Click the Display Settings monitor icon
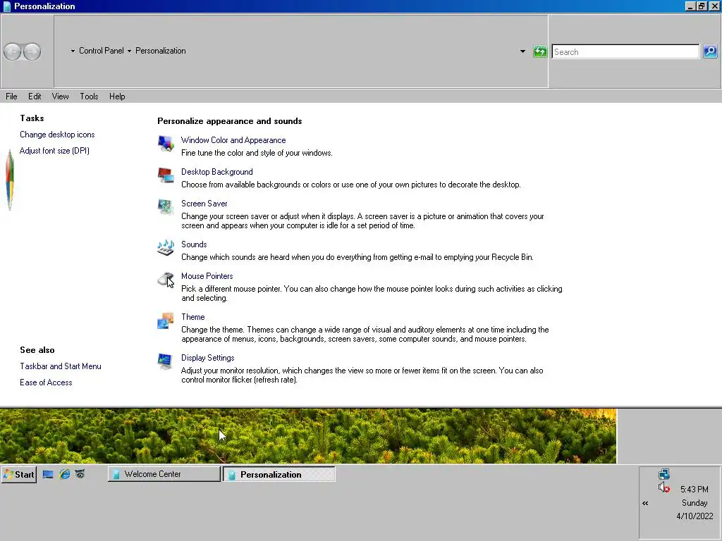 pos(165,361)
